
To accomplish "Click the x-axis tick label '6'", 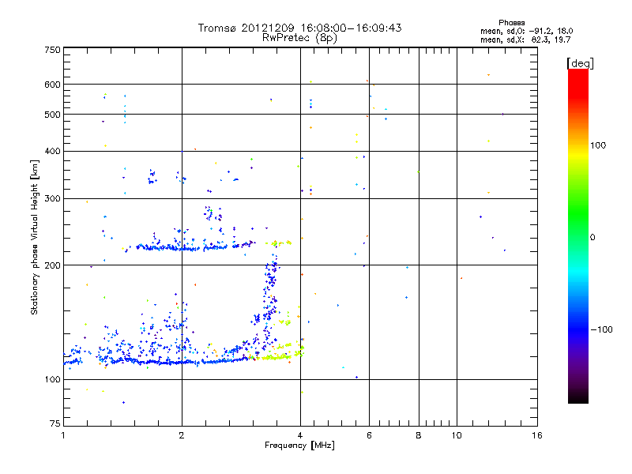I will click(x=369, y=435).
